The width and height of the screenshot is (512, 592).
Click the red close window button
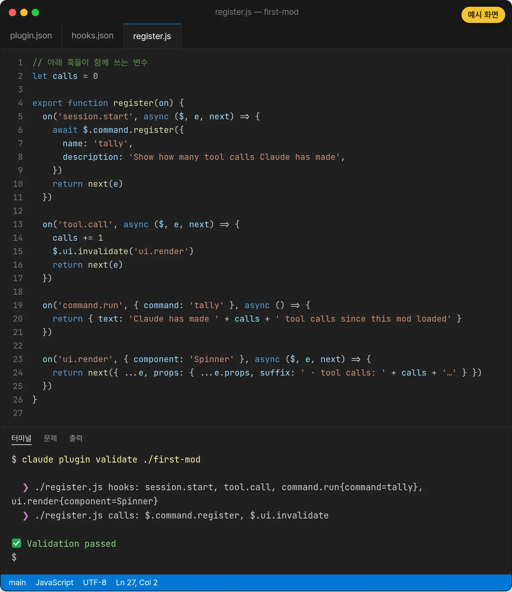pos(12,12)
